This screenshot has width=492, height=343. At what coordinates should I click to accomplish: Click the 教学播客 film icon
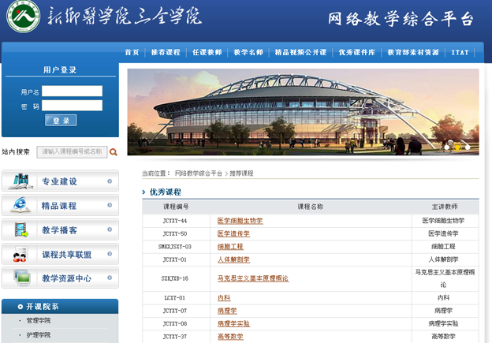[x=20, y=230]
